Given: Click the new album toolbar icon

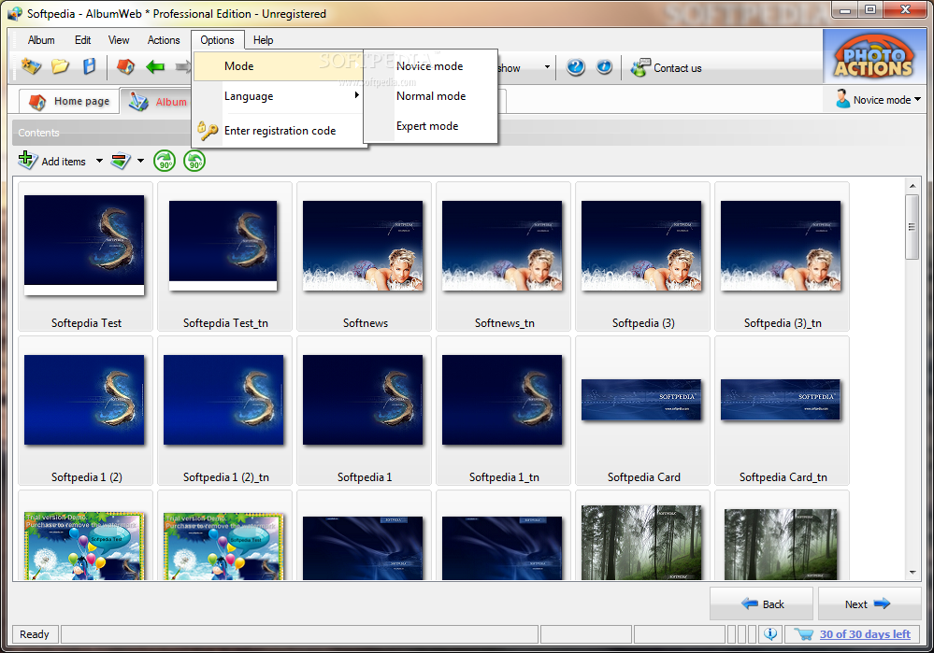Looking at the screenshot, I should (x=31, y=66).
